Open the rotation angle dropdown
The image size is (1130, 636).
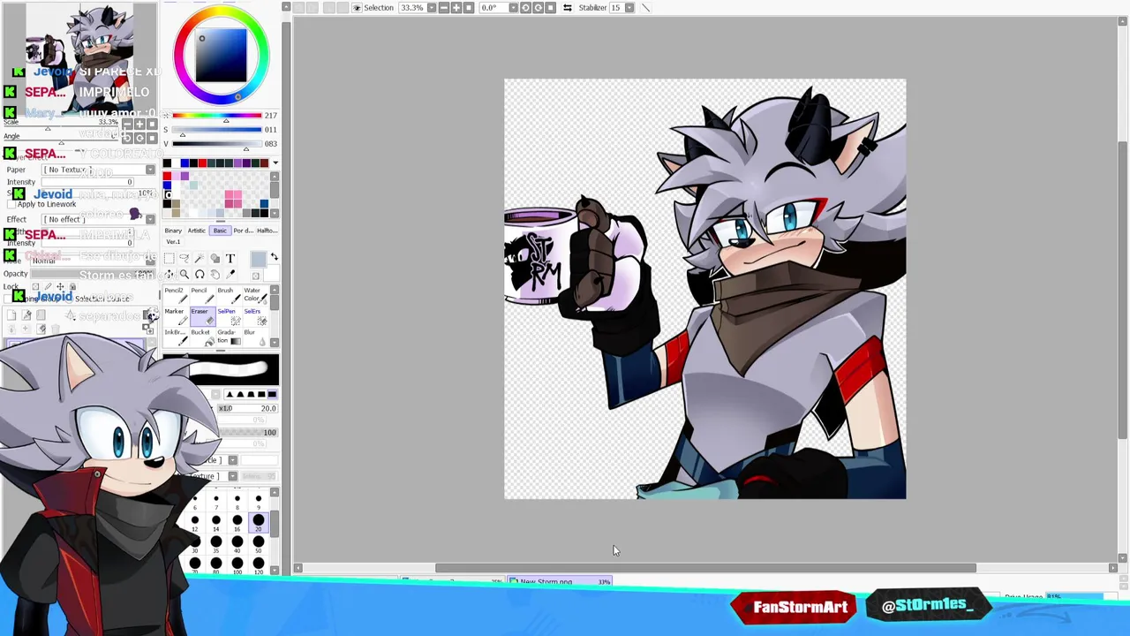click(x=514, y=7)
